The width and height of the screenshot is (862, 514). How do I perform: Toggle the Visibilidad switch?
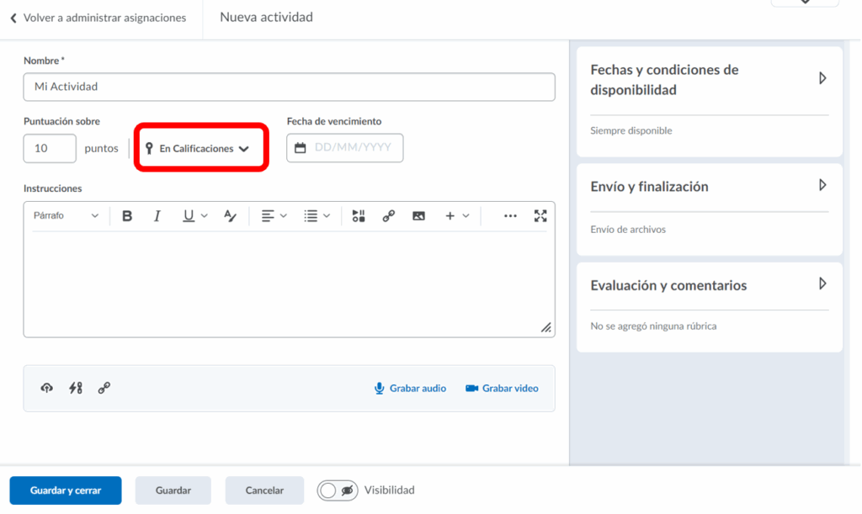[338, 490]
